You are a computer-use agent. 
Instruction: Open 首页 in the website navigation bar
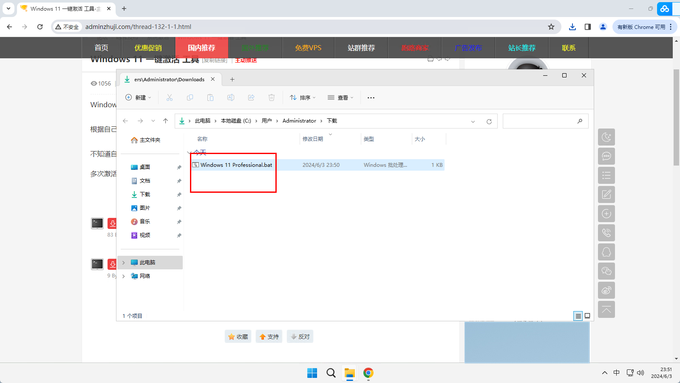[x=102, y=48]
